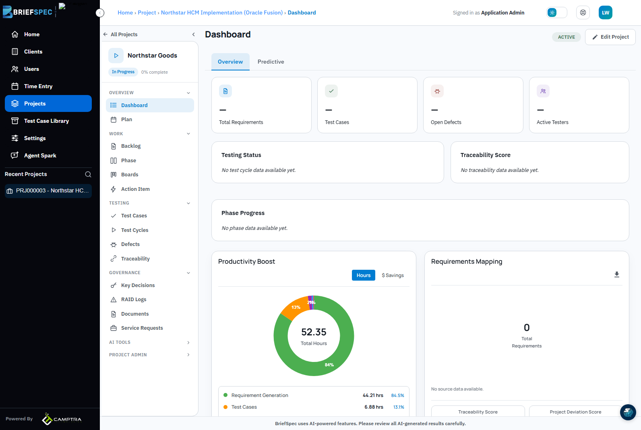Click the ACTIVE status badge
Image resolution: width=641 pixels, height=430 pixels.
point(567,37)
